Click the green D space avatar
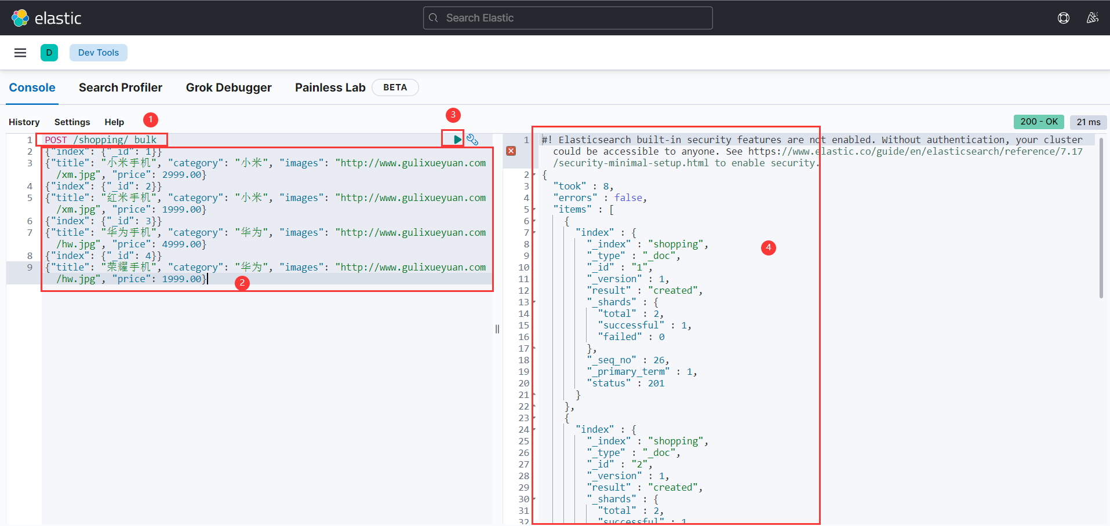The image size is (1110, 526). pyautogui.click(x=49, y=53)
